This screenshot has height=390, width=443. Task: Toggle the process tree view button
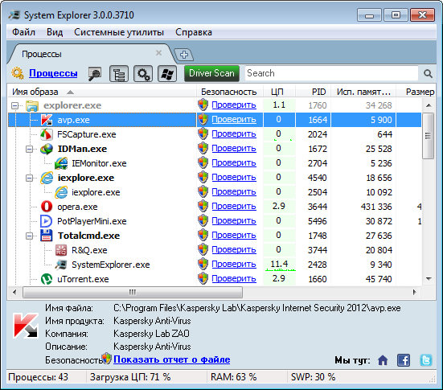(x=119, y=74)
